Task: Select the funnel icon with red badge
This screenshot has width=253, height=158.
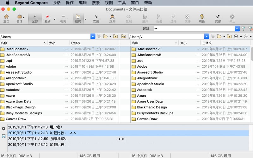Action: [250, 29]
